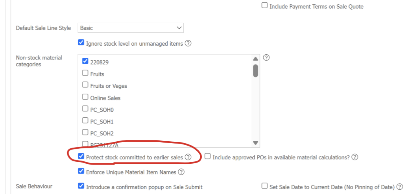Tick the PC_SOH1 category
This screenshot has width=410, height=196.
pyautogui.click(x=85, y=121)
